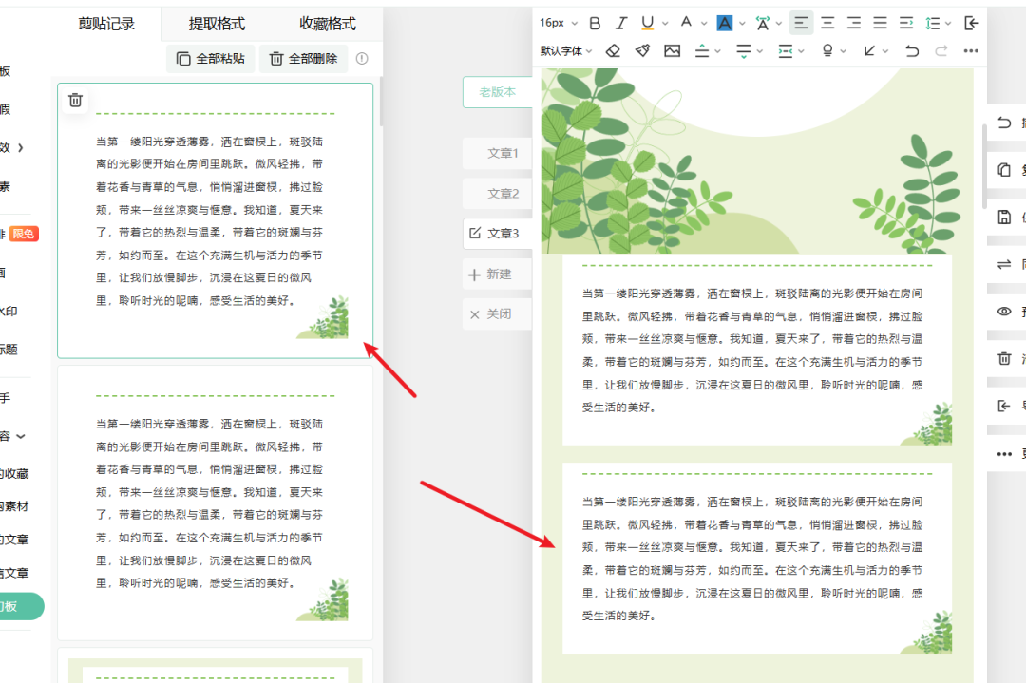Delete the first clipboard record with trash icon

tap(76, 100)
